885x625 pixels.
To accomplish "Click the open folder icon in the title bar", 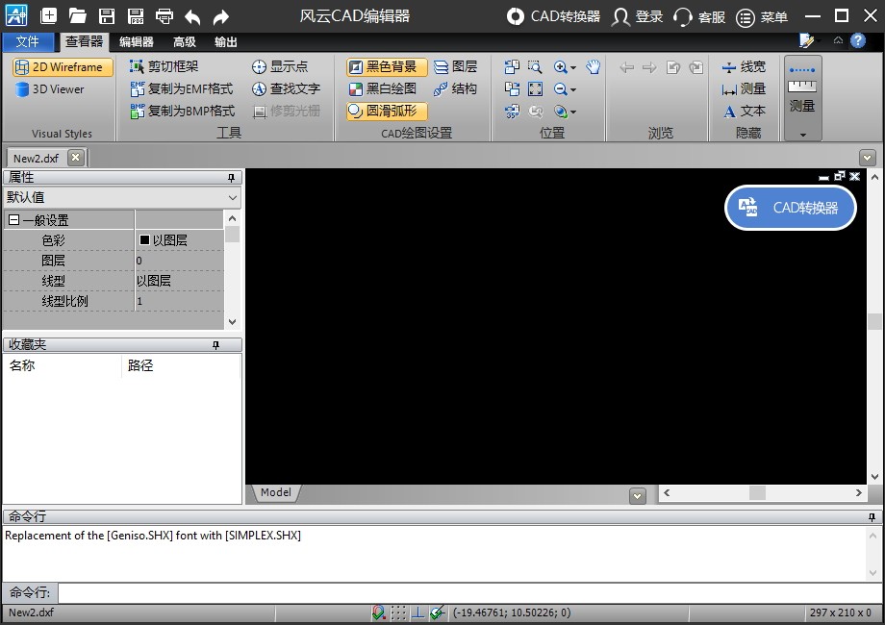I will coord(78,16).
